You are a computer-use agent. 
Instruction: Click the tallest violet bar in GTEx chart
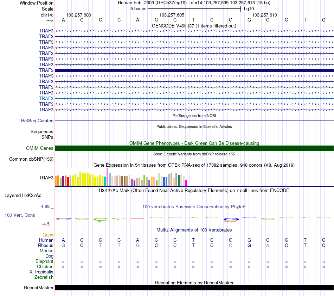107,177
